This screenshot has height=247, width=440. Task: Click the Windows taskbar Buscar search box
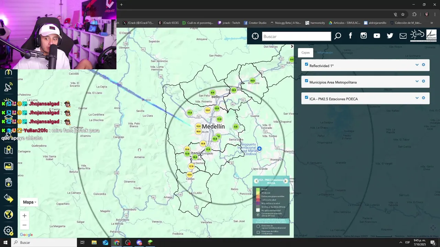click(44, 243)
